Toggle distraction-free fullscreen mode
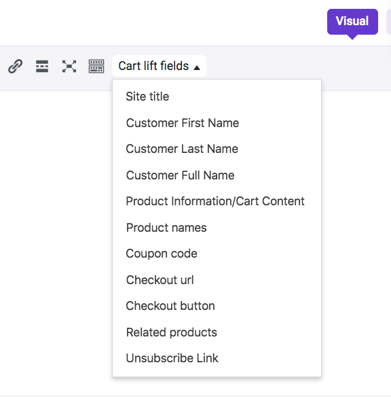 tap(69, 66)
